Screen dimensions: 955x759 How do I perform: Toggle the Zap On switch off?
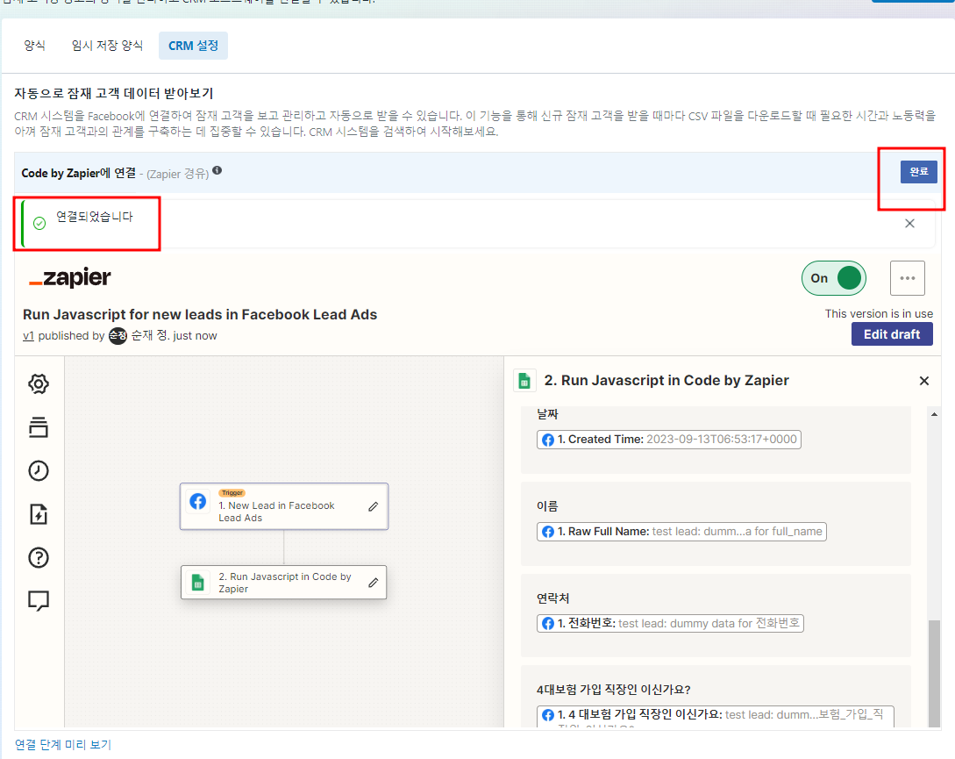tap(834, 278)
